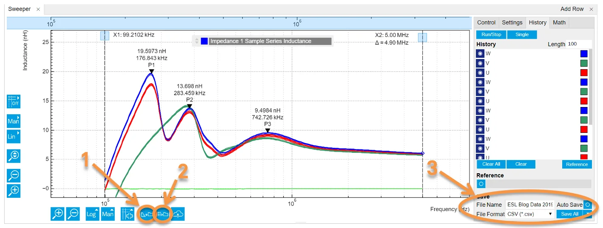Toggle visibility of the first U history trace
Screen dimensions: 603x228
480,73
